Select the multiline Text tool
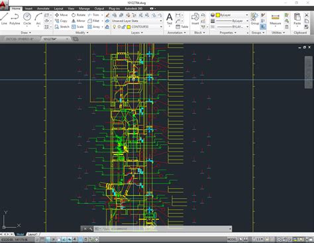Image resolution: width=314 pixels, height=243 pixels. click(170, 19)
